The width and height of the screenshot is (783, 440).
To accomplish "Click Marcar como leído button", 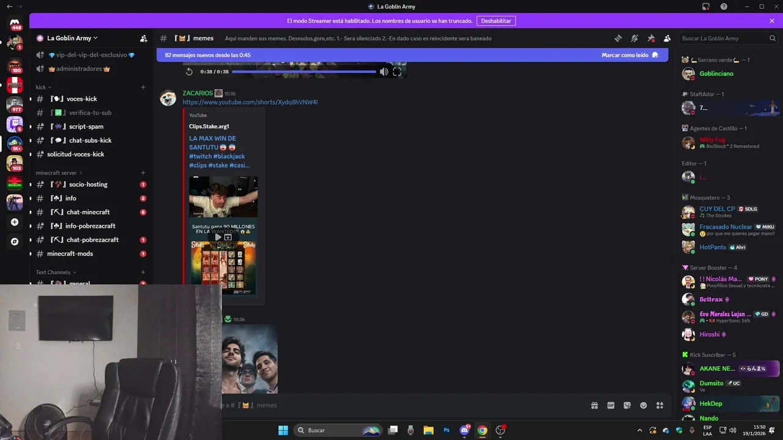I will coord(629,54).
